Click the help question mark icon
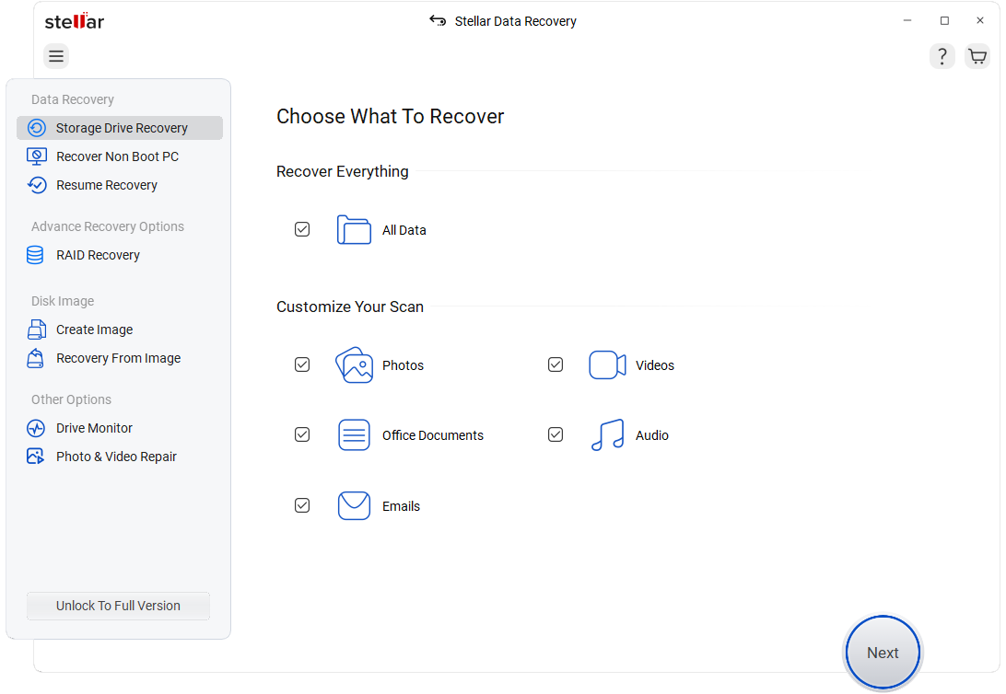This screenshot has width=1006, height=694. click(942, 56)
